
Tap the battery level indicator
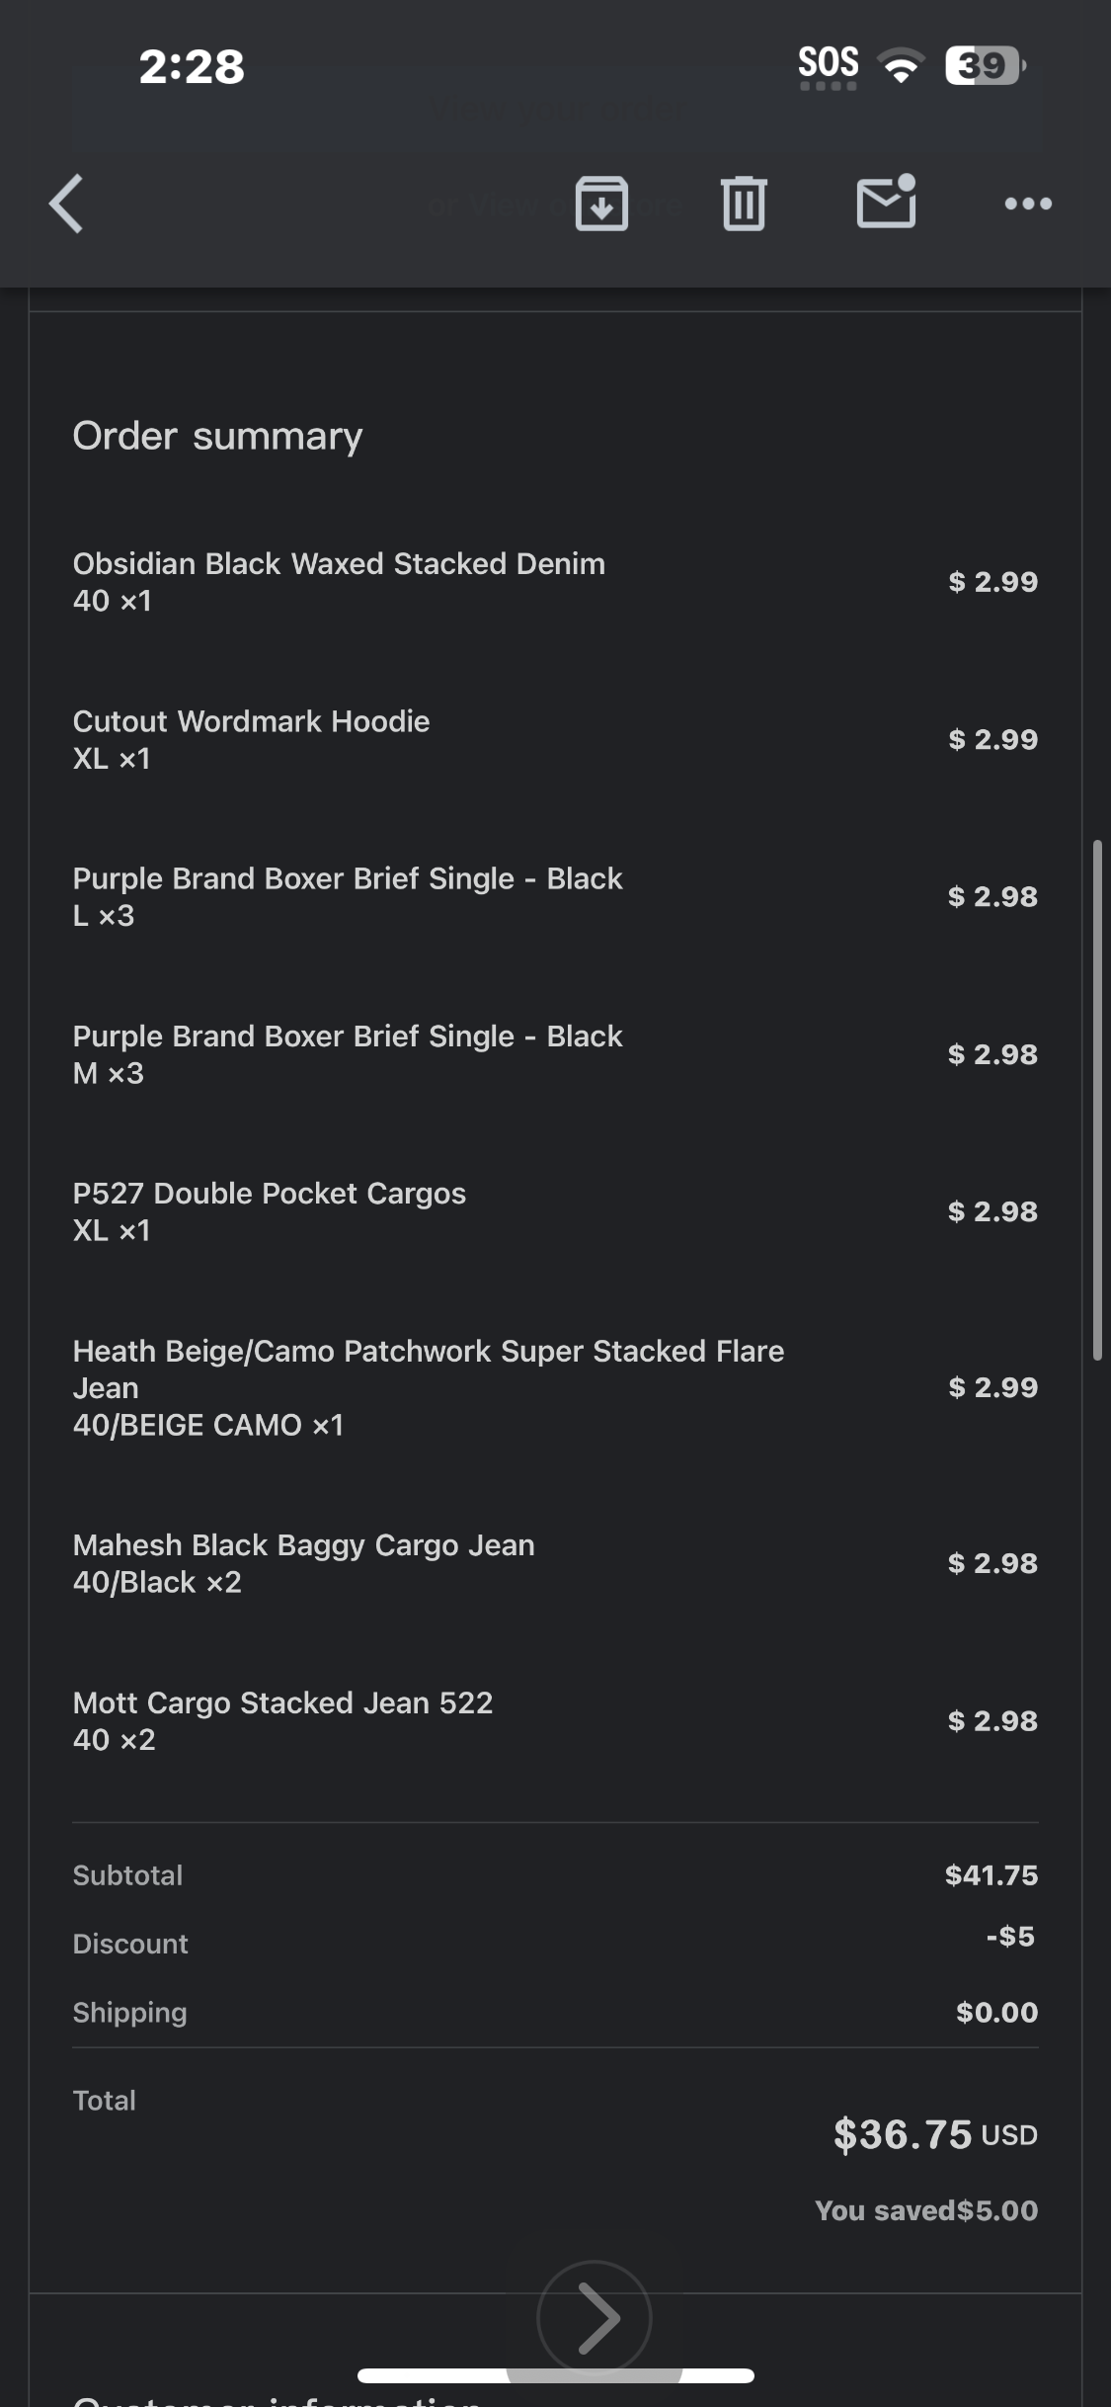click(x=984, y=66)
